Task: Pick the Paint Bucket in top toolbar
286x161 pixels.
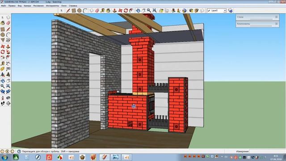Action: [108, 11]
